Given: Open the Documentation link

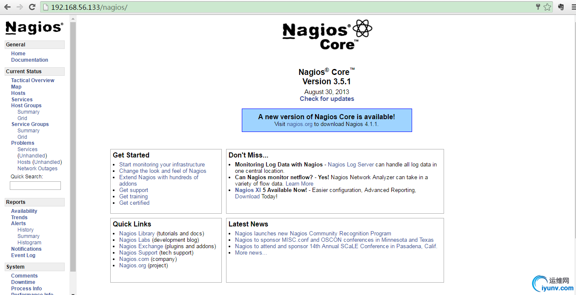Looking at the screenshot, I should point(29,60).
